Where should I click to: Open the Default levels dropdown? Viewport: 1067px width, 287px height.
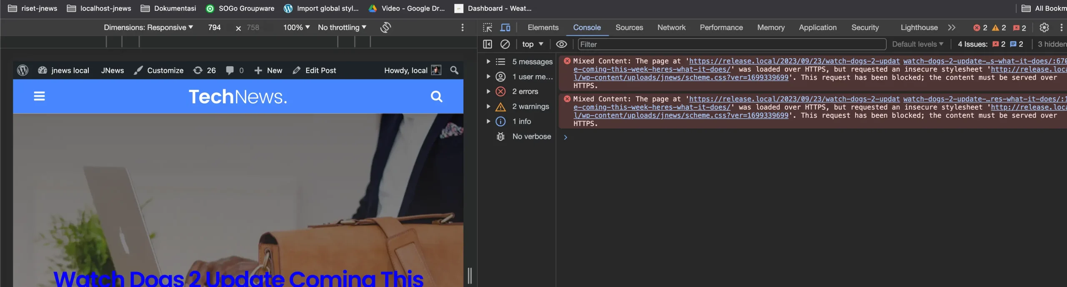pos(917,44)
